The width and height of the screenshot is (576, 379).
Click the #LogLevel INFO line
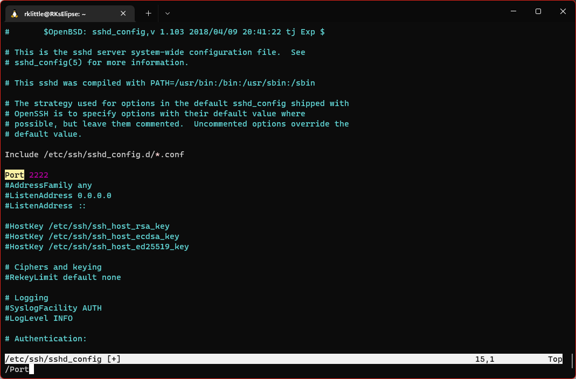click(x=39, y=319)
